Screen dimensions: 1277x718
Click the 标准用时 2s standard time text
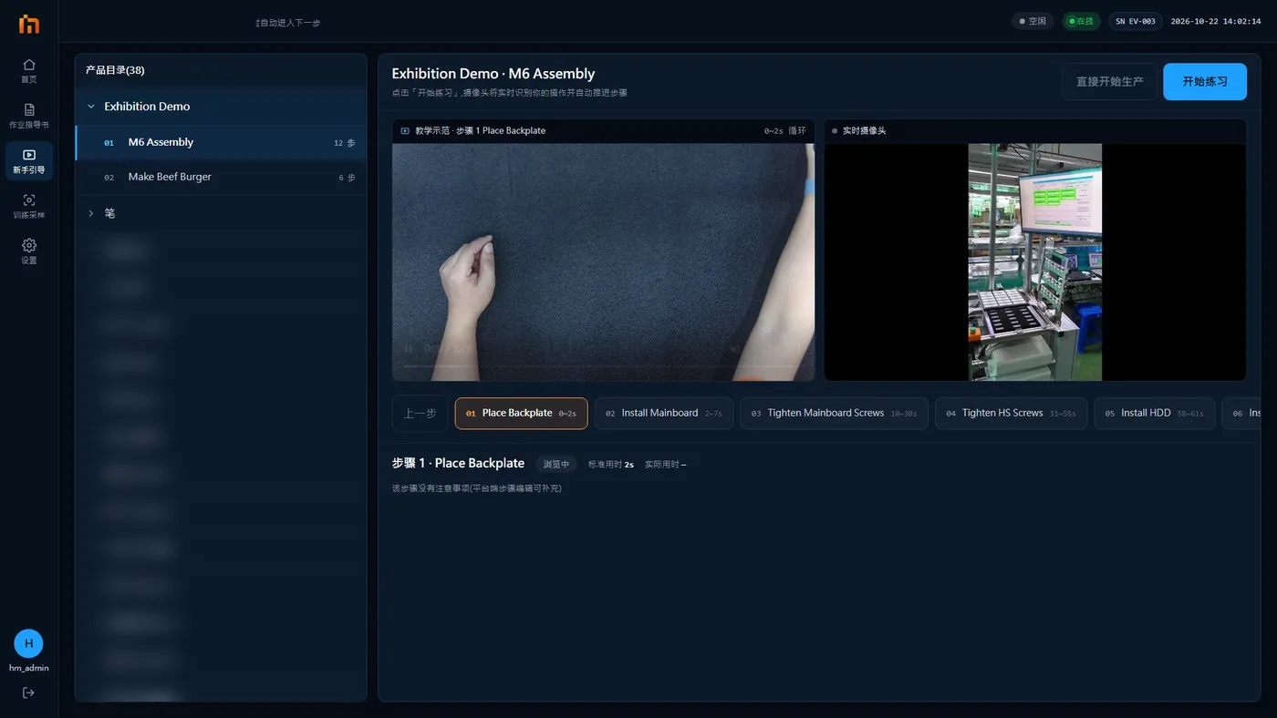click(x=611, y=465)
